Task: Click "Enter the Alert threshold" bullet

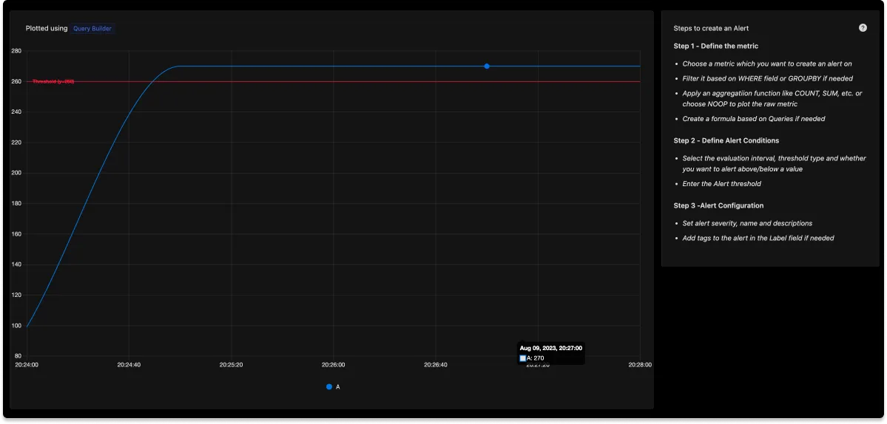Action: (722, 184)
